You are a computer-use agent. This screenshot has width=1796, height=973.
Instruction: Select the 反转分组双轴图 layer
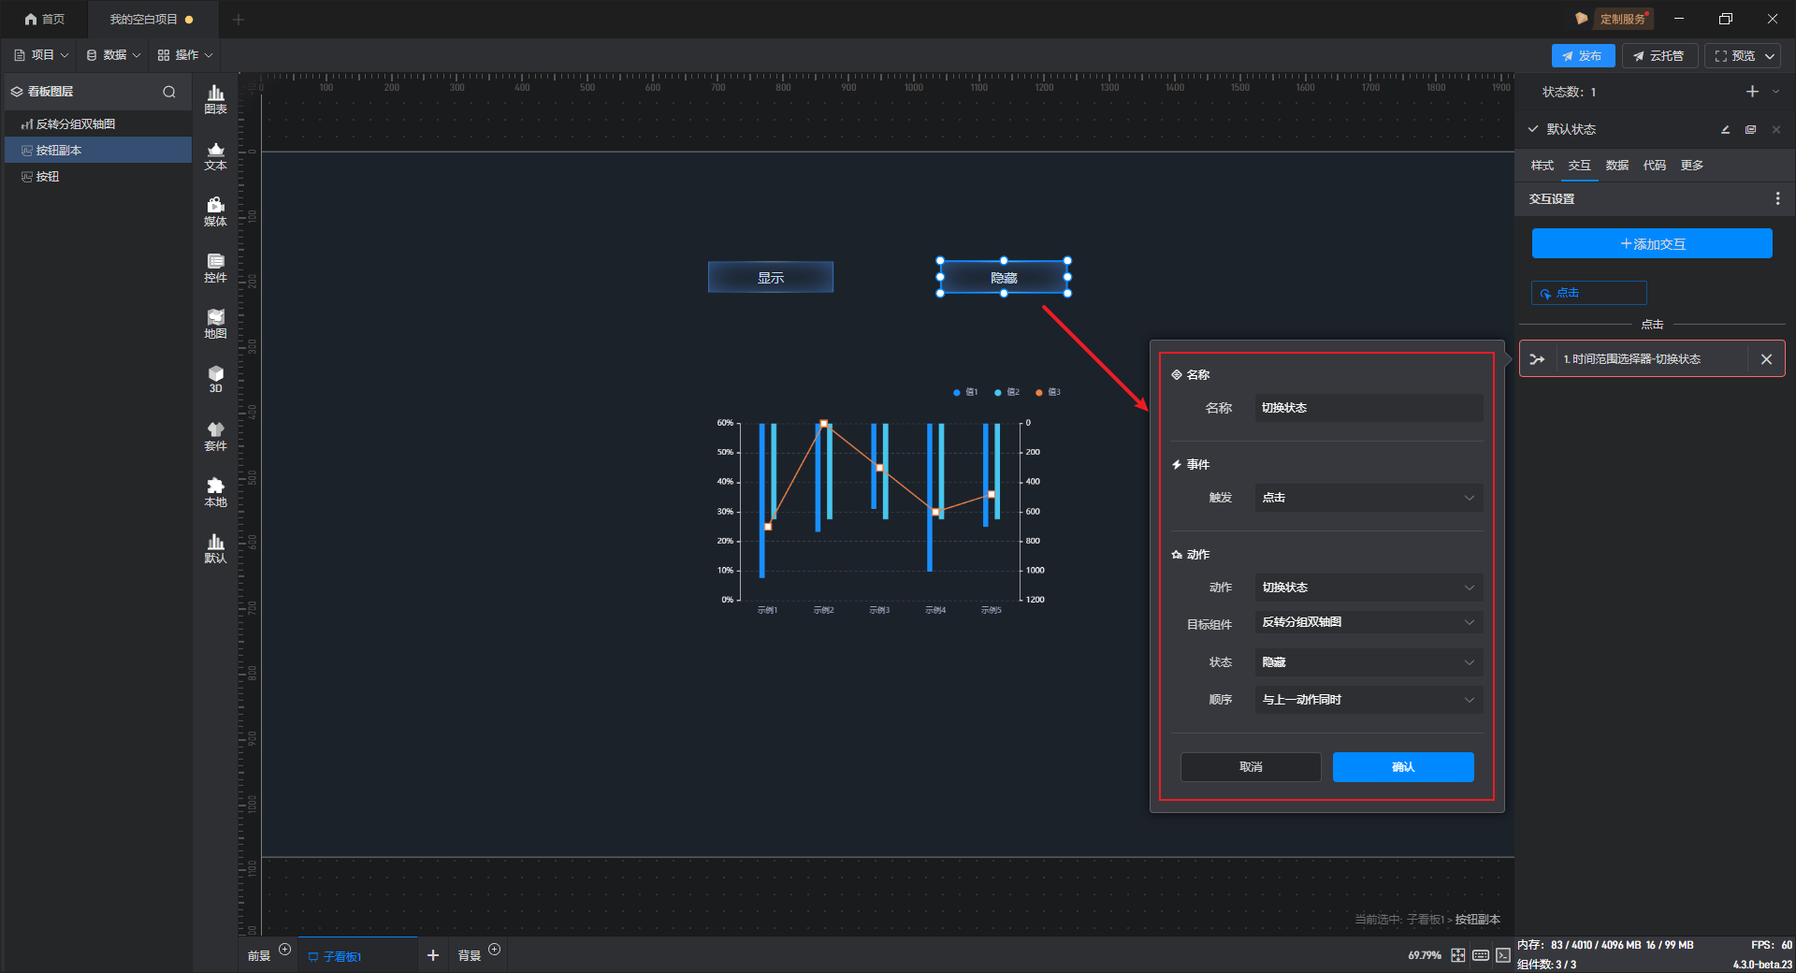point(76,124)
